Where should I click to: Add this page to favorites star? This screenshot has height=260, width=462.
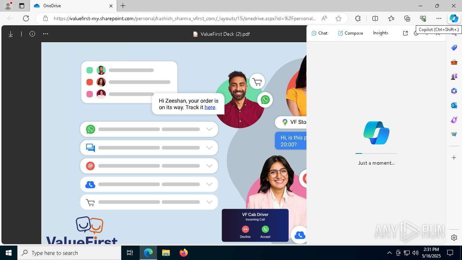click(338, 18)
